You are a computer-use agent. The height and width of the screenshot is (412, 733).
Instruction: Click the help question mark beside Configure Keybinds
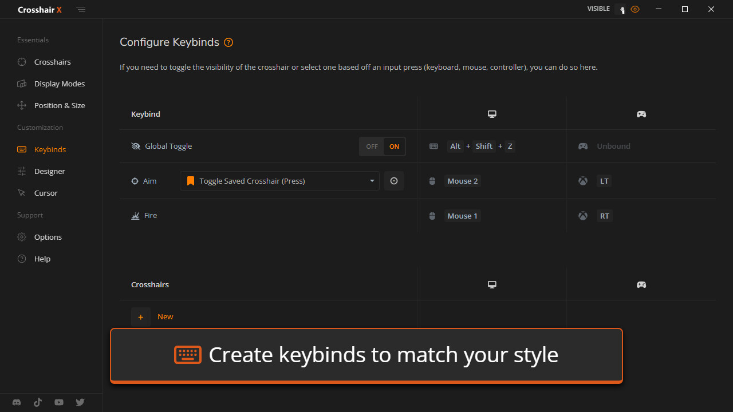pyautogui.click(x=228, y=42)
